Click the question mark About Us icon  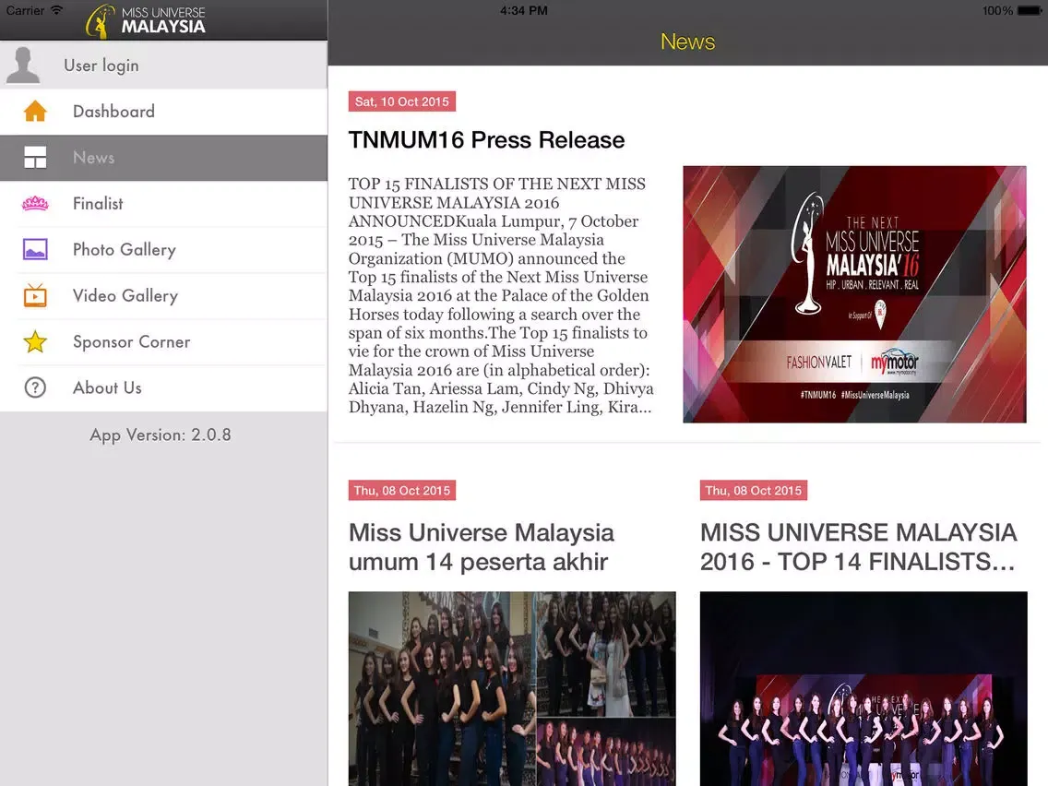35,387
